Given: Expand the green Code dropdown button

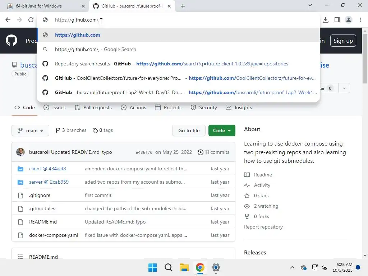Looking at the screenshot, I should coord(222,130).
